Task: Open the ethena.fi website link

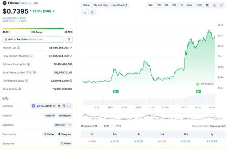Action: (50, 115)
